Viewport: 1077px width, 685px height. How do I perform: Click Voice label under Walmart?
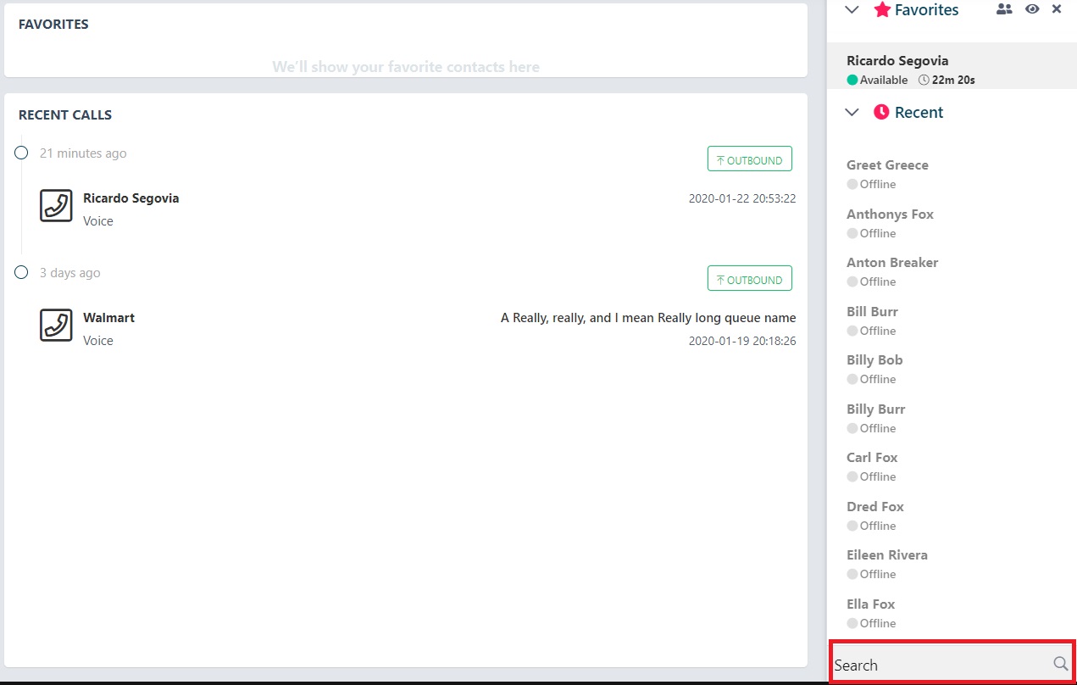(x=98, y=341)
